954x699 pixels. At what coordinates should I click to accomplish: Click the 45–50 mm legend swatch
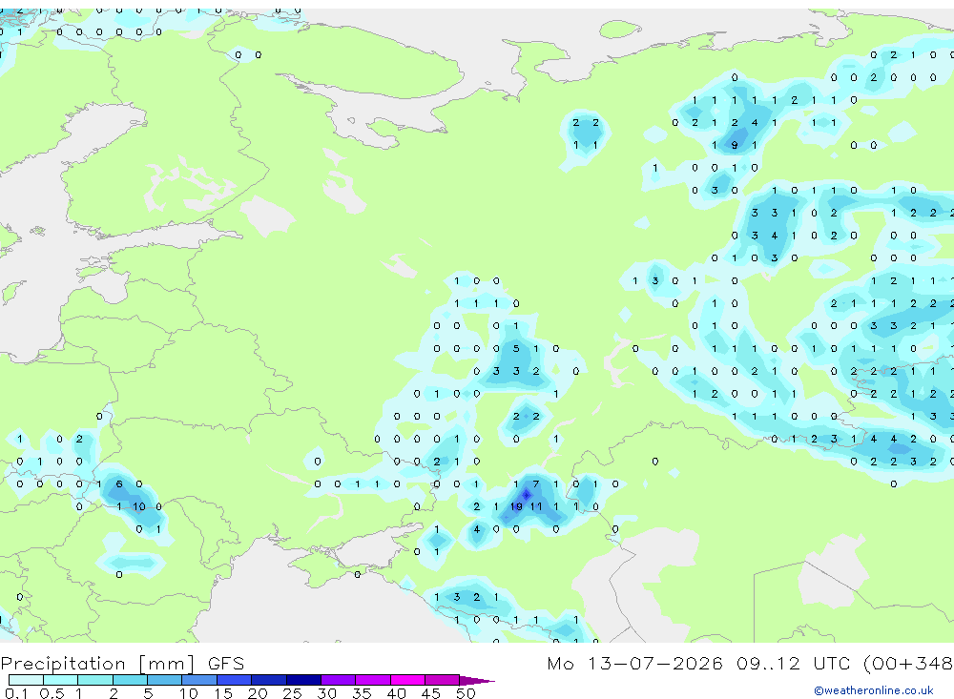pyautogui.click(x=443, y=680)
